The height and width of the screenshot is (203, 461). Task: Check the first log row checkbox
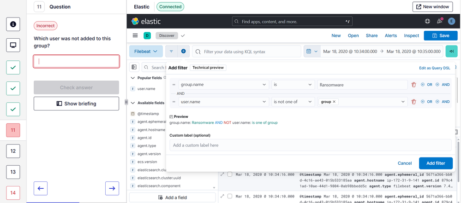pyautogui.click(x=230, y=174)
